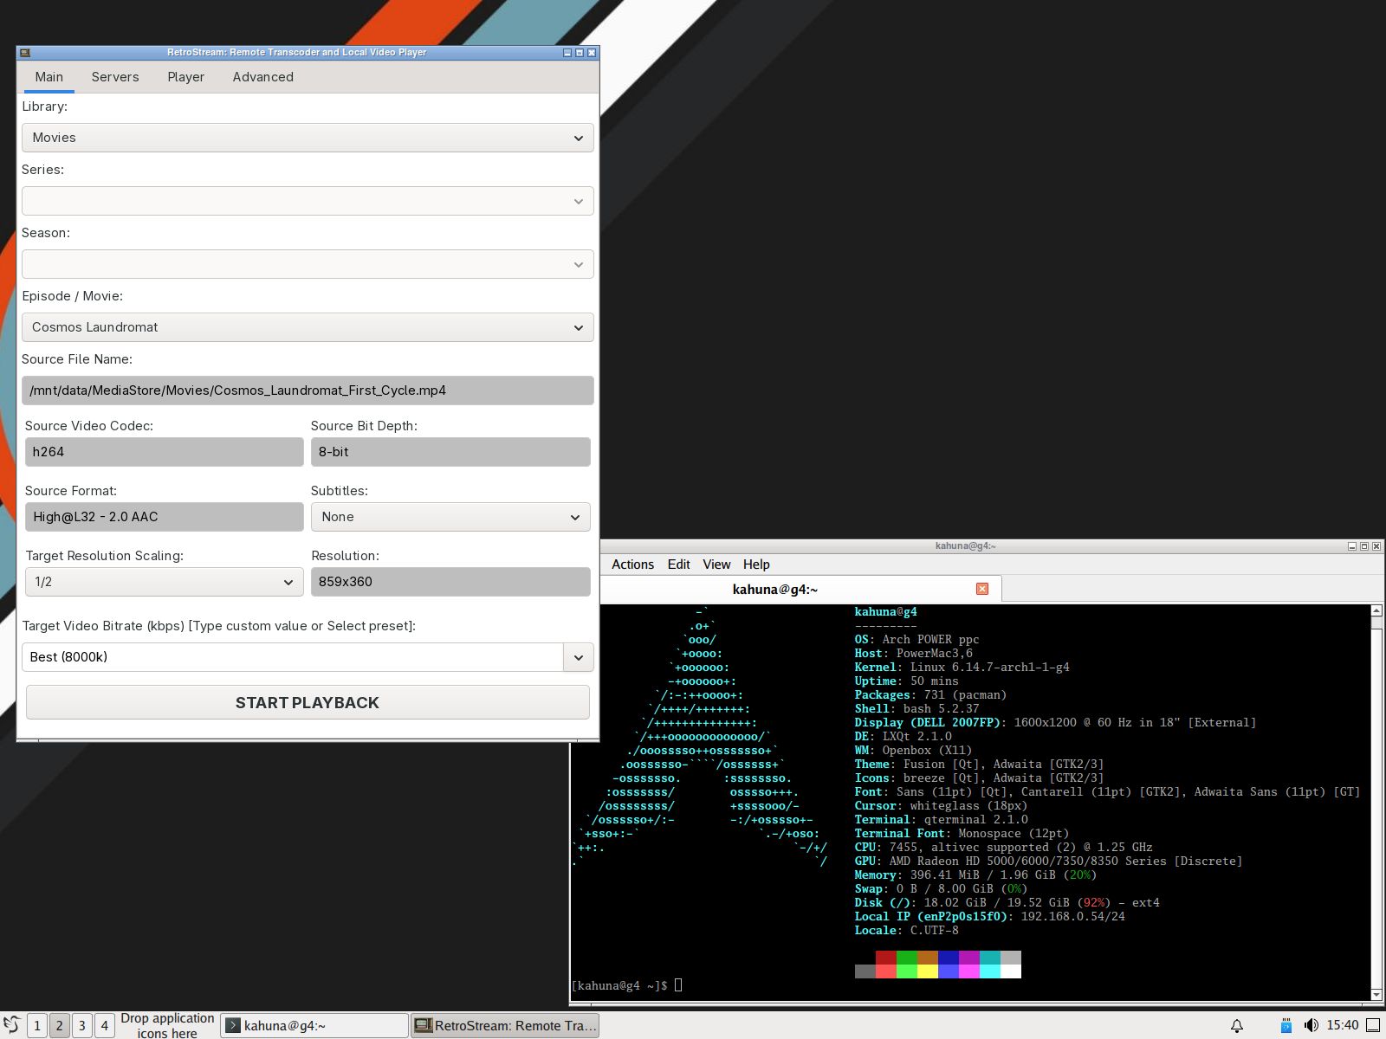Activate RetroStream taskbar button

pyautogui.click(x=505, y=1025)
